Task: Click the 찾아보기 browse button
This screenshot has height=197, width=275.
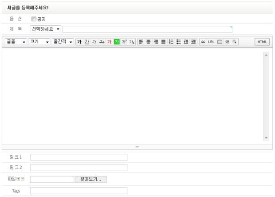Action: coord(91,179)
